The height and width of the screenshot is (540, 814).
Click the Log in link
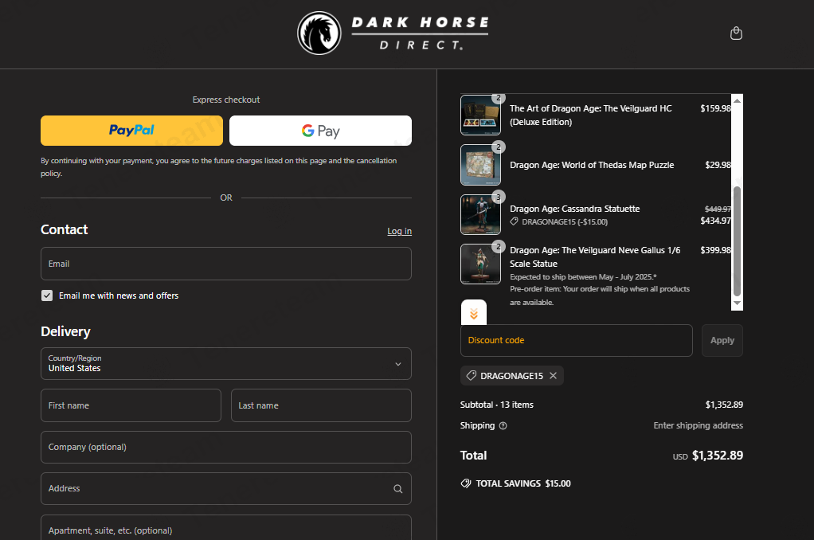(x=399, y=231)
